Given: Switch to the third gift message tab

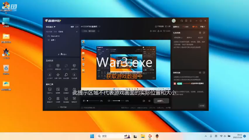Looking at the screenshot, I should [200, 38].
